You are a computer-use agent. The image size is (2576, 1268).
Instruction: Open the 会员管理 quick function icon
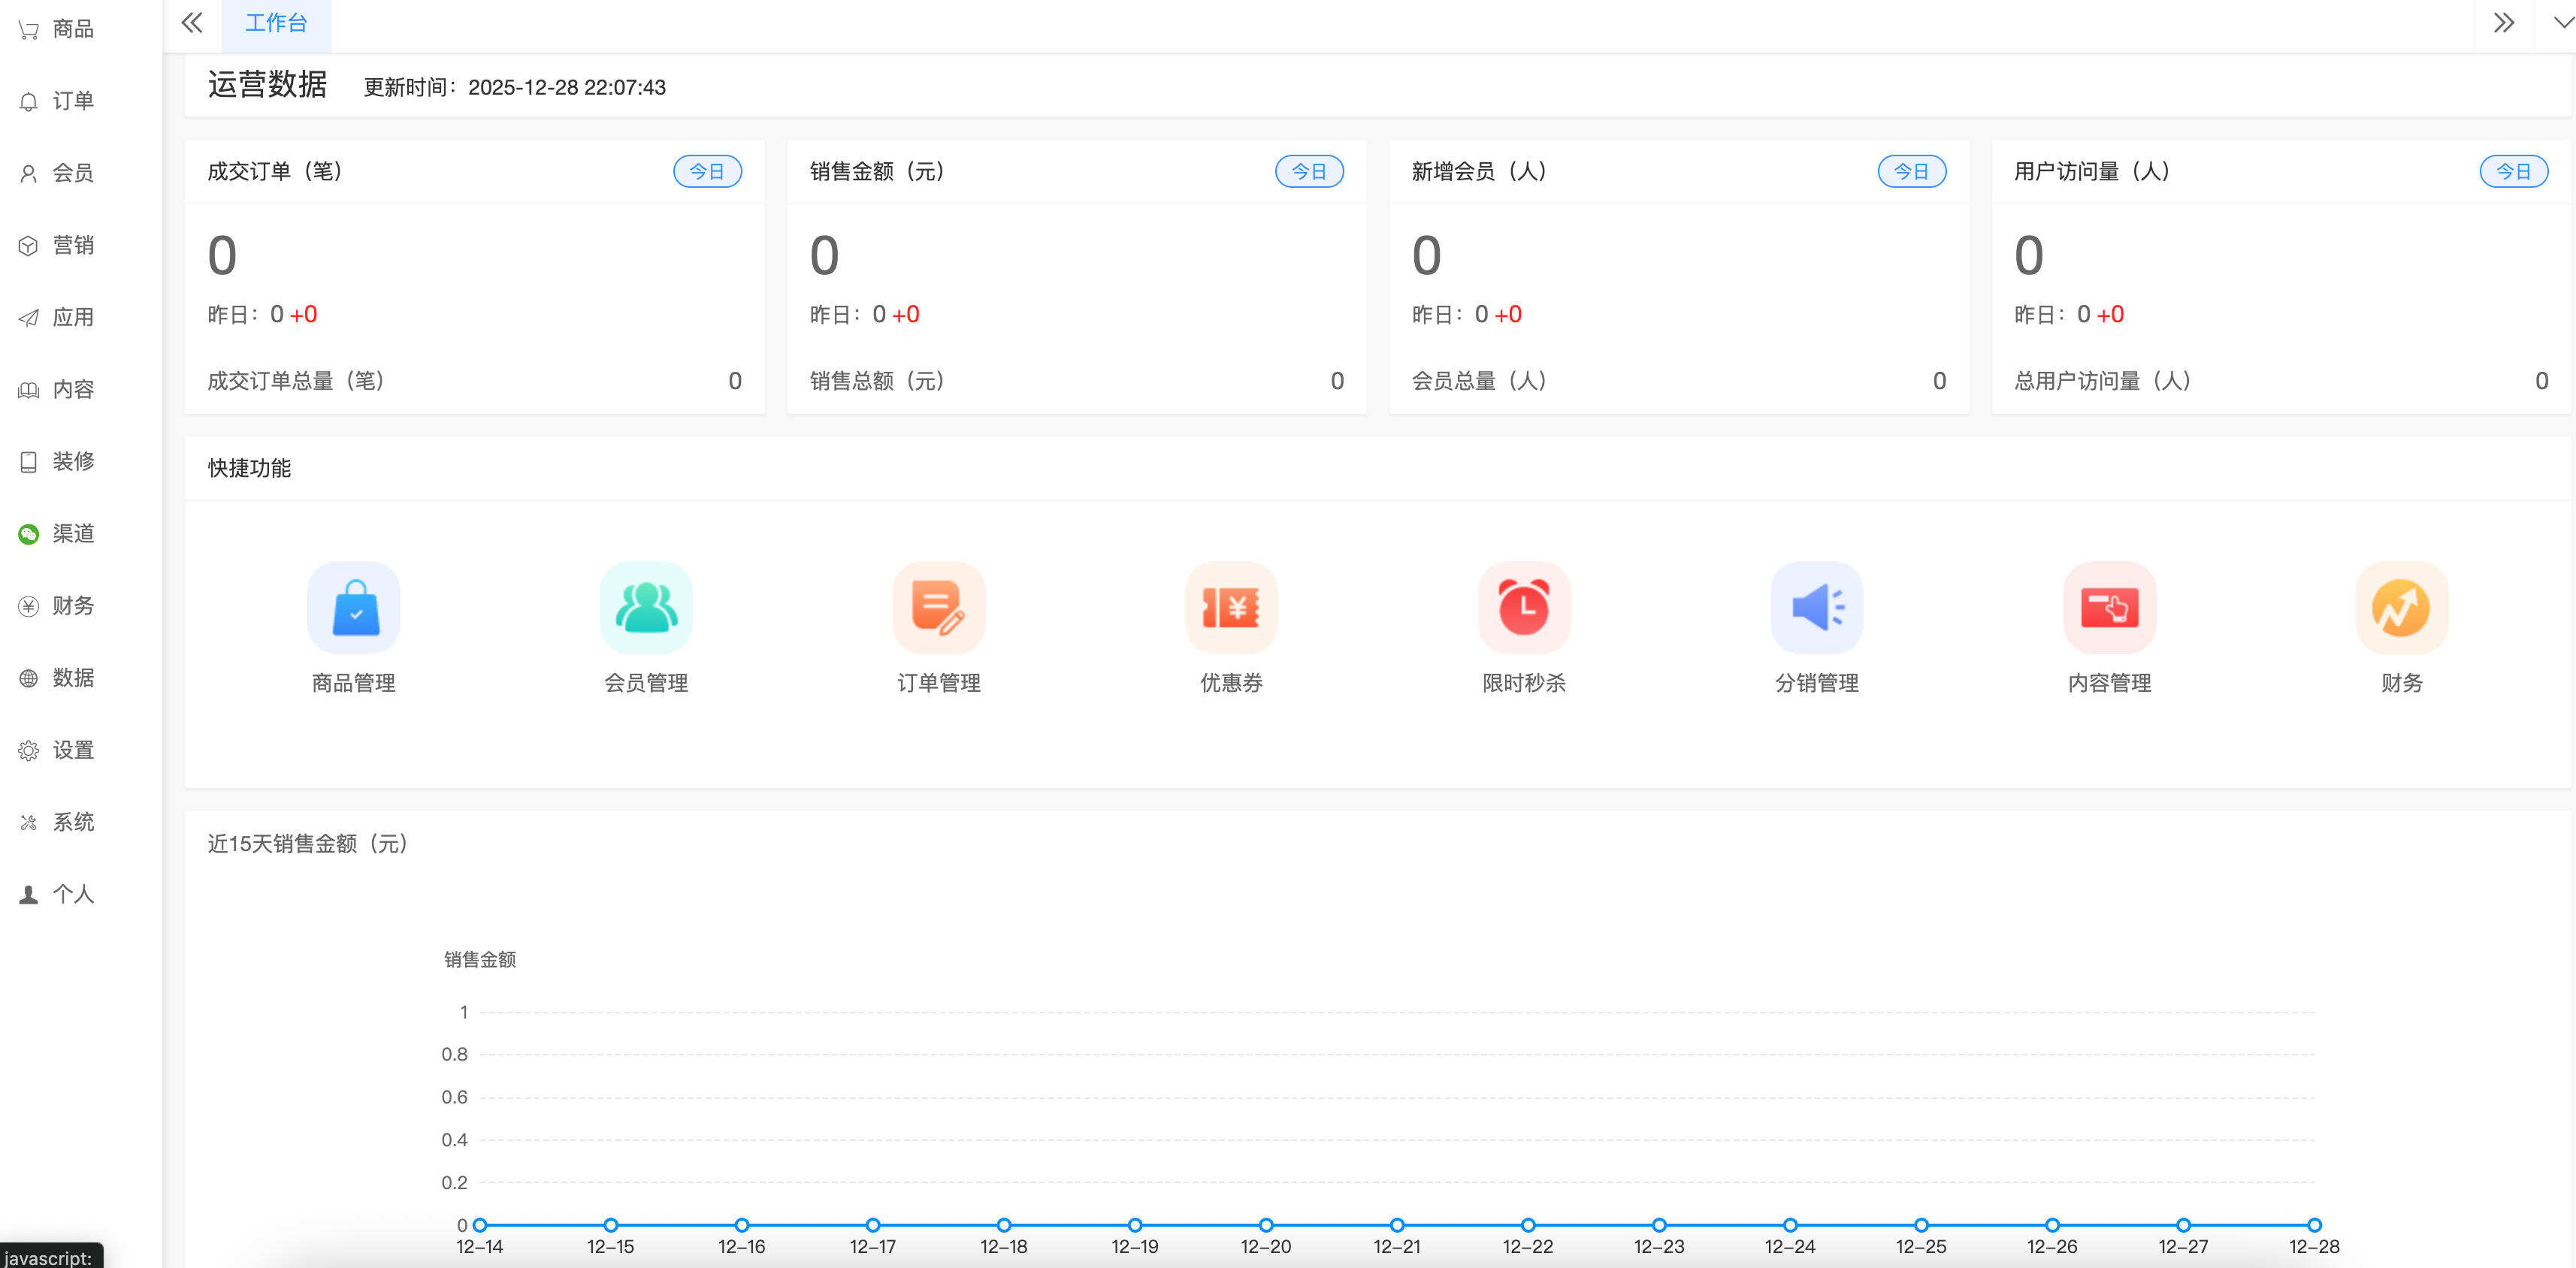click(x=646, y=607)
